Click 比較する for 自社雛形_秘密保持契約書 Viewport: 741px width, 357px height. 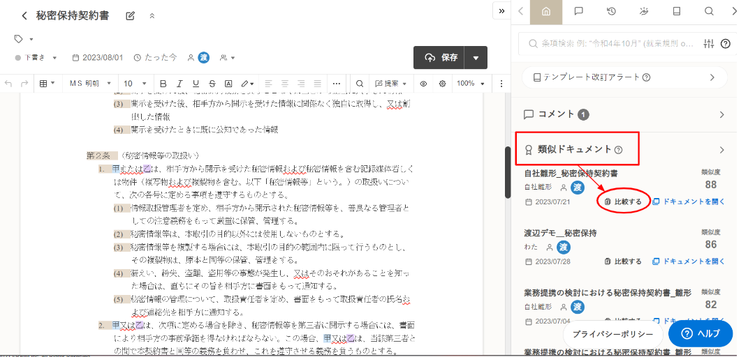pyautogui.click(x=623, y=202)
